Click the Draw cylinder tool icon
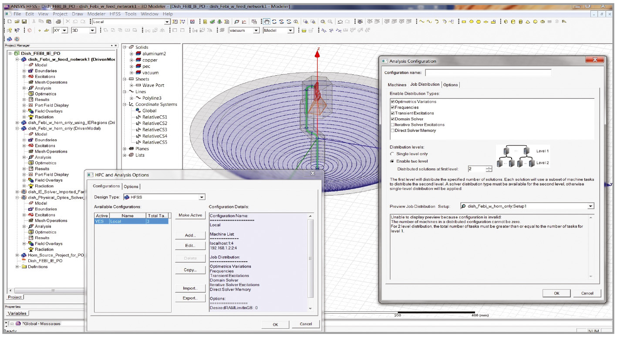Image resolution: width=617 pixels, height=337 pixels. [x=512, y=22]
